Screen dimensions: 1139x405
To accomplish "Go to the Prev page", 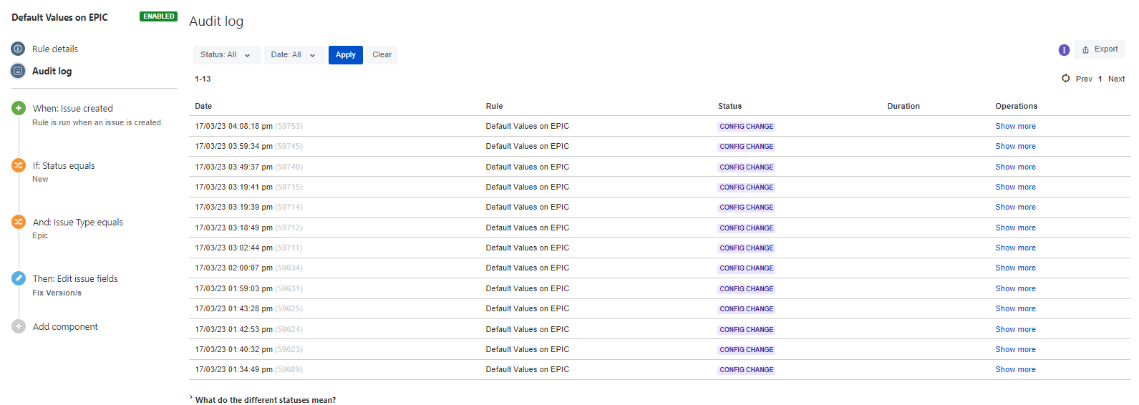I will click(1084, 79).
